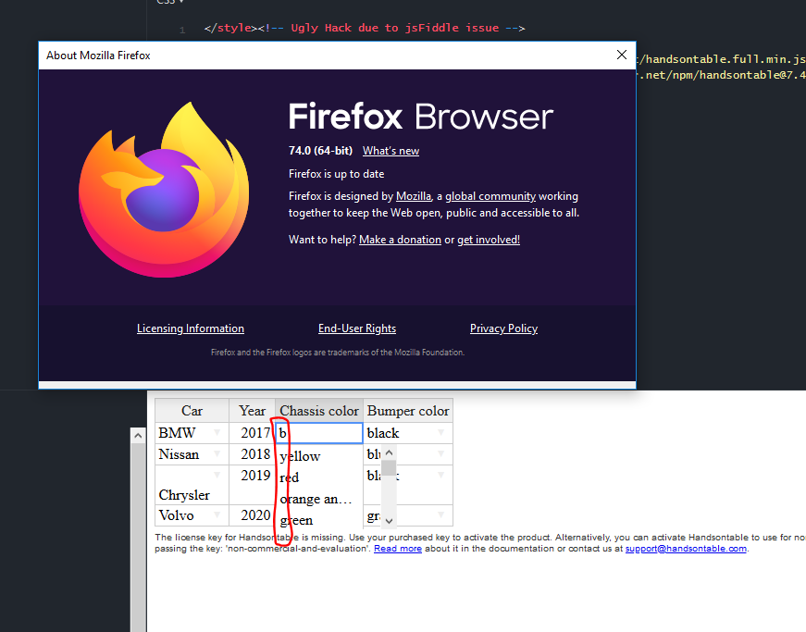
Task: Click the support@handsontable.com email link
Action: click(x=686, y=549)
